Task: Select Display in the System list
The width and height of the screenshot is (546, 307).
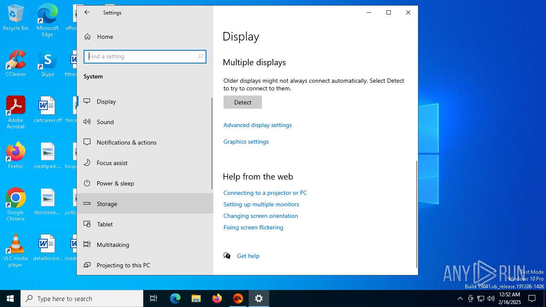Action: click(145, 101)
